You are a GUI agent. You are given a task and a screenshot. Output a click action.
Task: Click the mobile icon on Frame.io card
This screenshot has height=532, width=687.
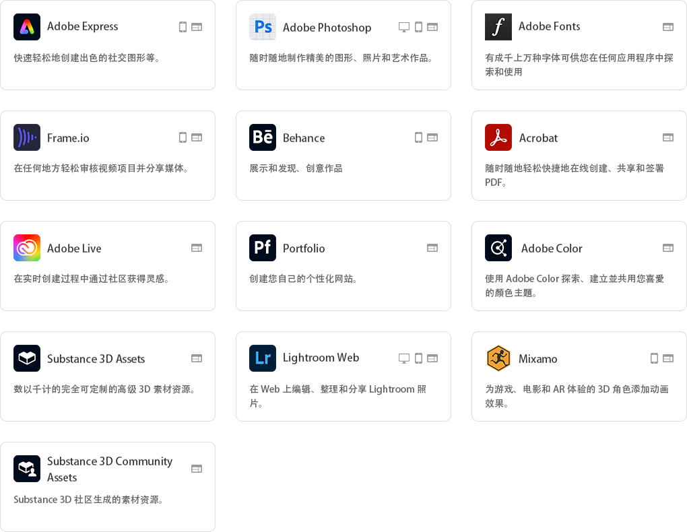[x=183, y=137]
